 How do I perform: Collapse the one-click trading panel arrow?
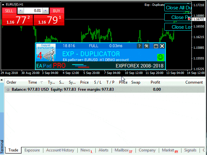coord(3,4)
